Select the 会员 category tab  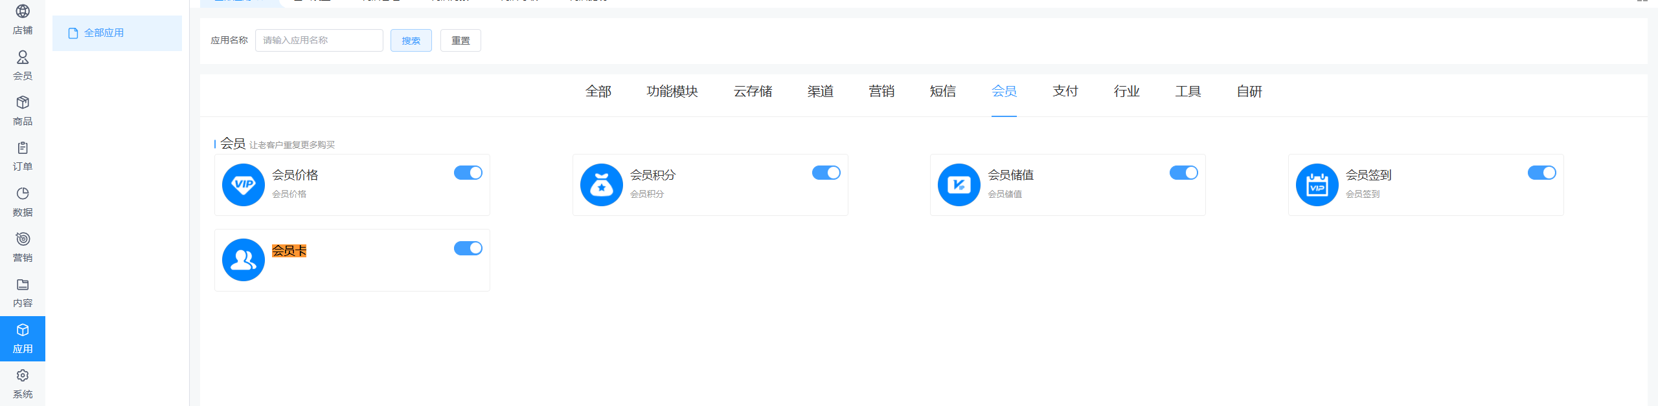click(x=1005, y=92)
